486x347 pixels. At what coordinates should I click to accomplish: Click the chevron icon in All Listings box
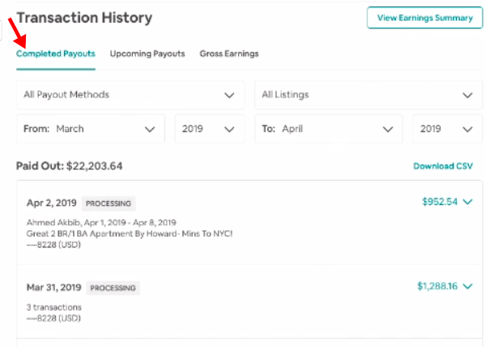click(x=467, y=95)
